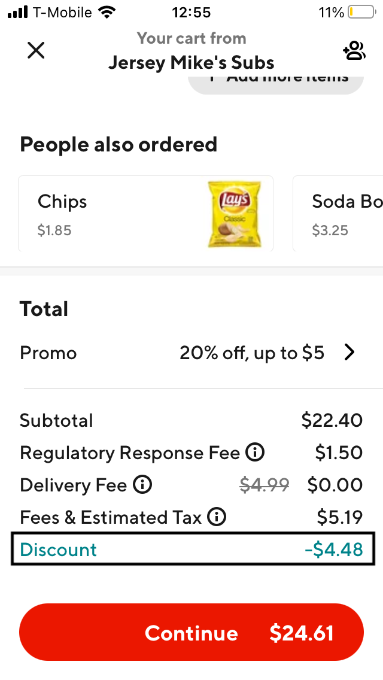The height and width of the screenshot is (680, 383).
Task: Tap the group order add-person icon
Action: click(354, 51)
